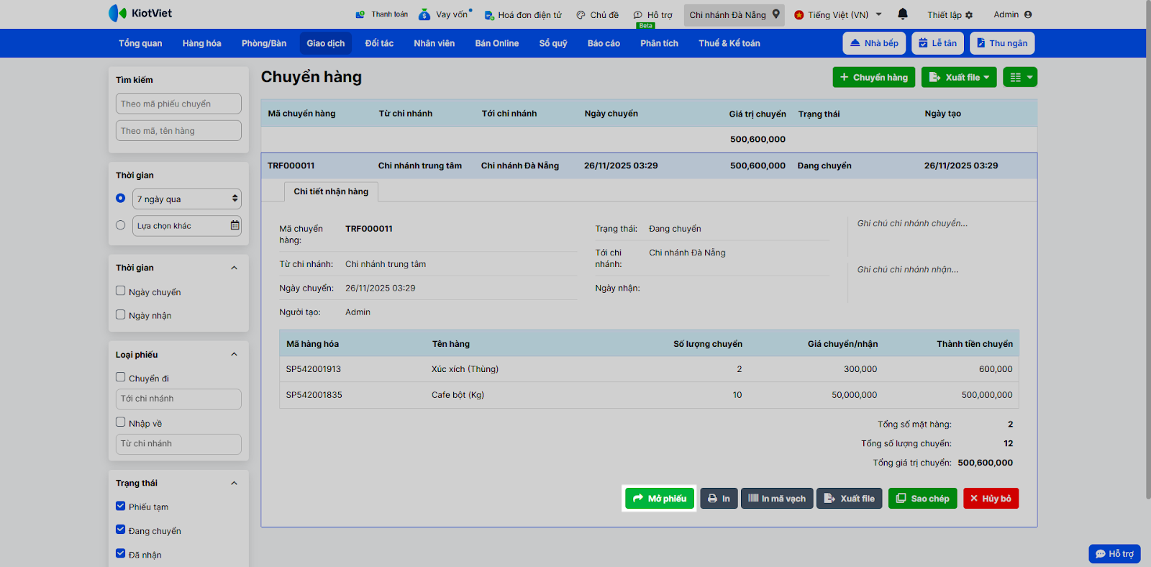
Task: Open the Báo cáo menu
Action: (604, 43)
